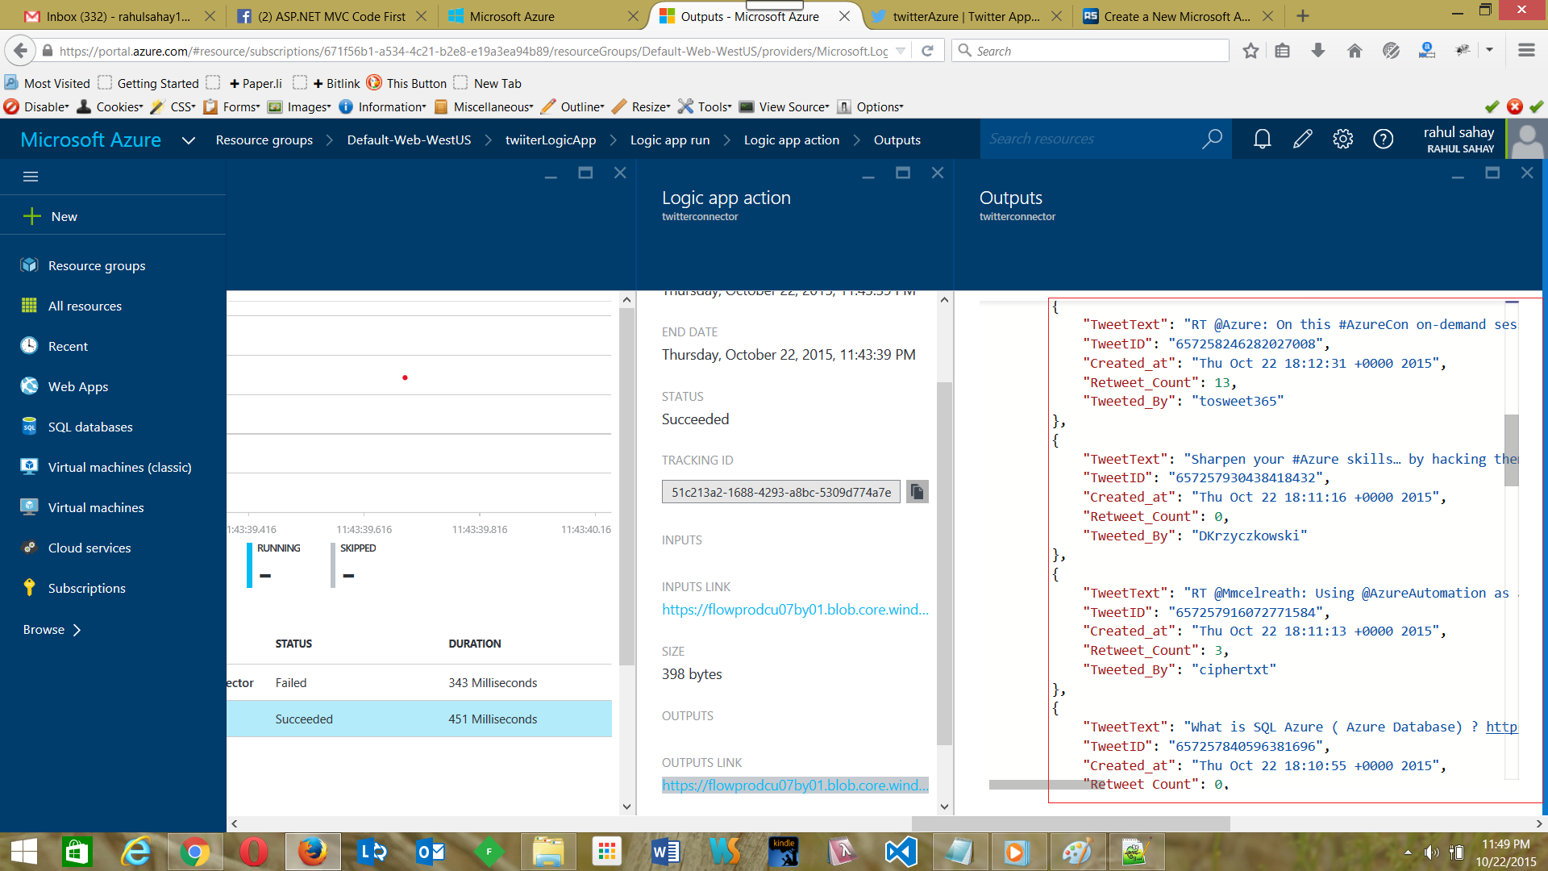Copy the tracking ID to clipboard

point(917,491)
